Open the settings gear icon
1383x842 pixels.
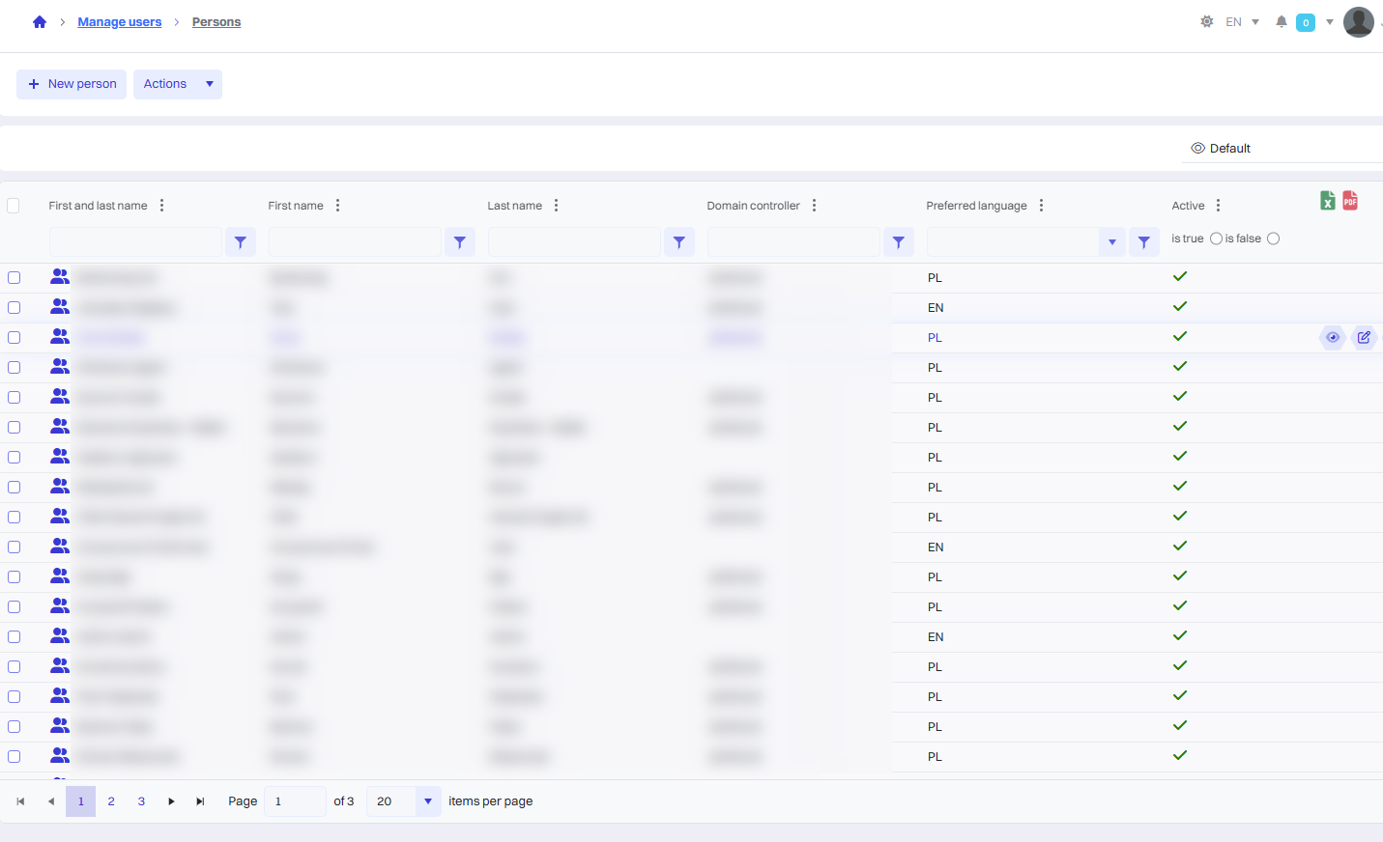pos(1206,22)
